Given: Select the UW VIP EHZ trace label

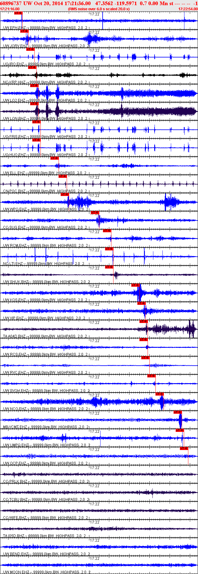Looking at the screenshot, I should click(44, 318).
